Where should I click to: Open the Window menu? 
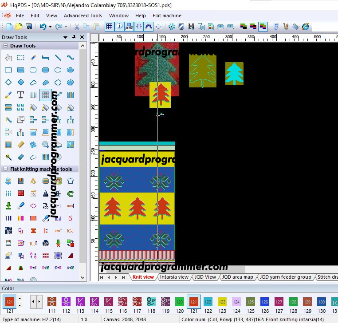point(119,16)
